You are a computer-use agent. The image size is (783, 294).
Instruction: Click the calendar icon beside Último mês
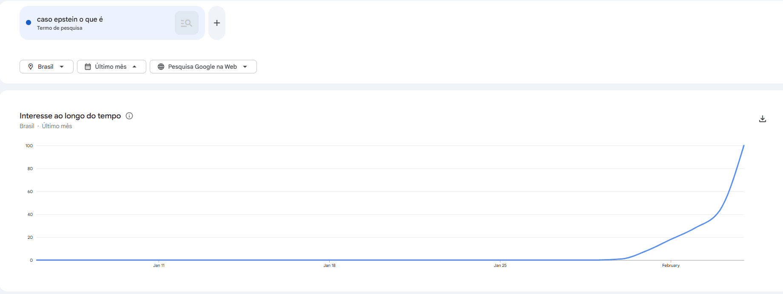coord(88,67)
